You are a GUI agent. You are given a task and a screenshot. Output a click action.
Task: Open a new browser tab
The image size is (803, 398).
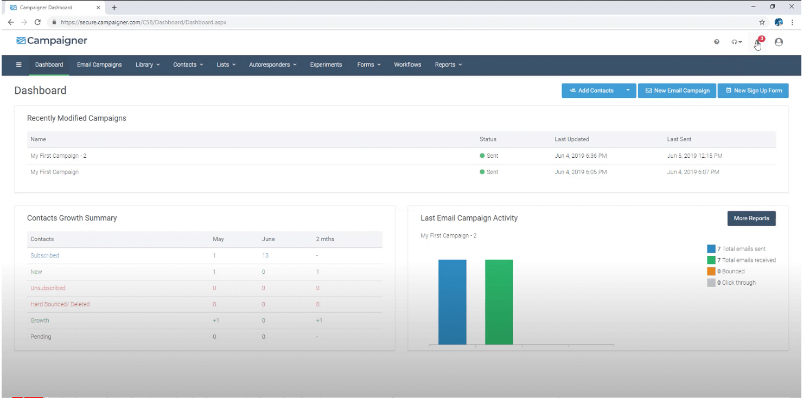click(114, 8)
